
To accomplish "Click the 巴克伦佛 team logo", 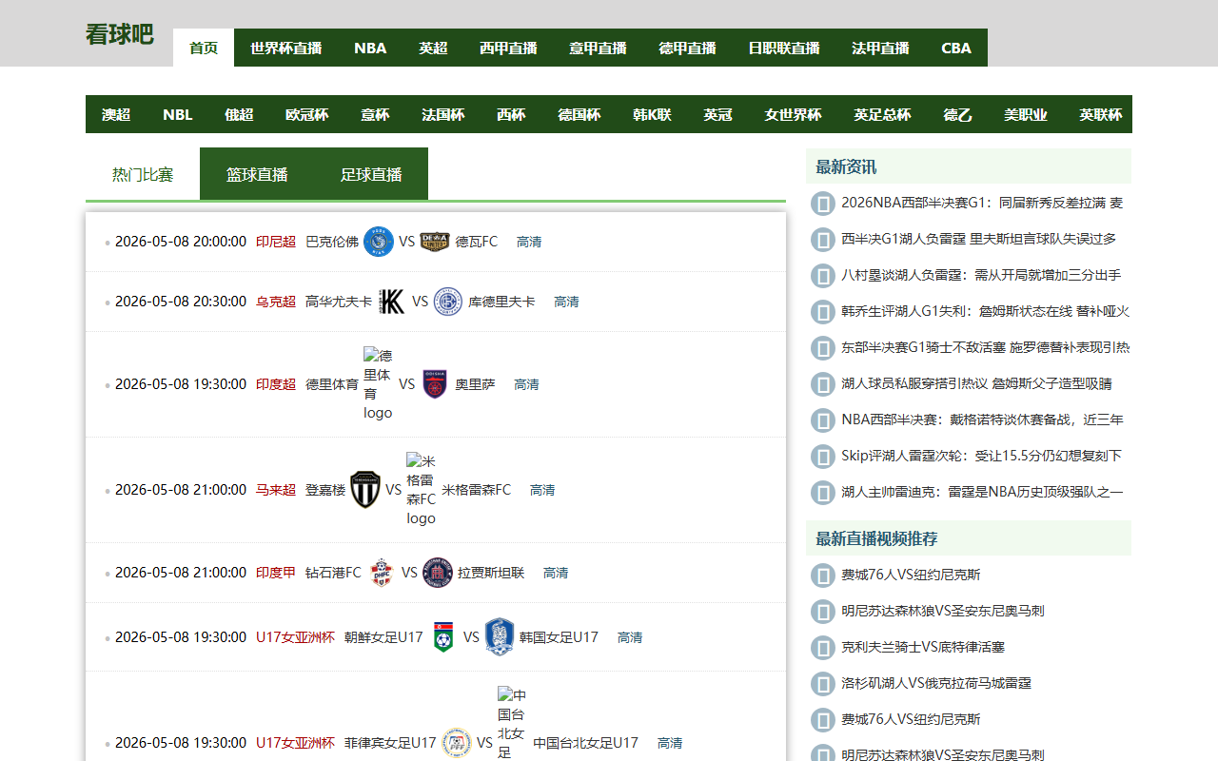I will [379, 242].
